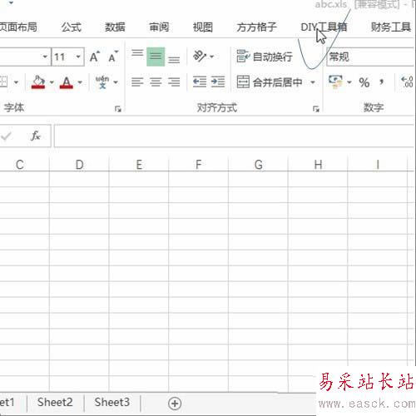Click the wén phonetic guide icon
Viewport: 416px width, 416px height.
102,82
